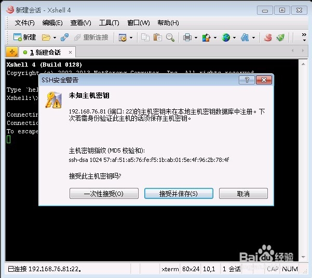Expand the globe Encoding dropdown arrow
The height and width of the screenshot is (278, 312).
pos(235,37)
